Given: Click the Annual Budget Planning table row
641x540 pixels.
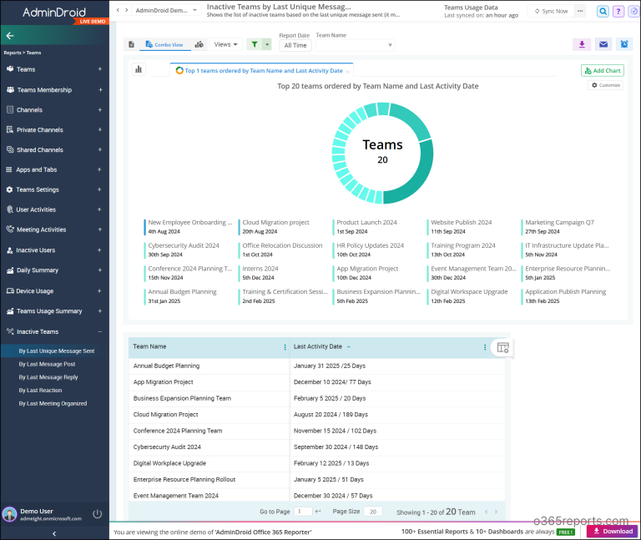Looking at the screenshot, I should (317, 366).
